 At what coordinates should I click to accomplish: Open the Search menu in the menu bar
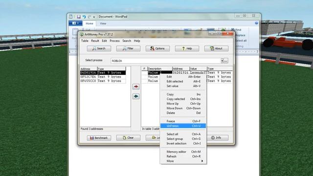pyautogui.click(x=127, y=41)
